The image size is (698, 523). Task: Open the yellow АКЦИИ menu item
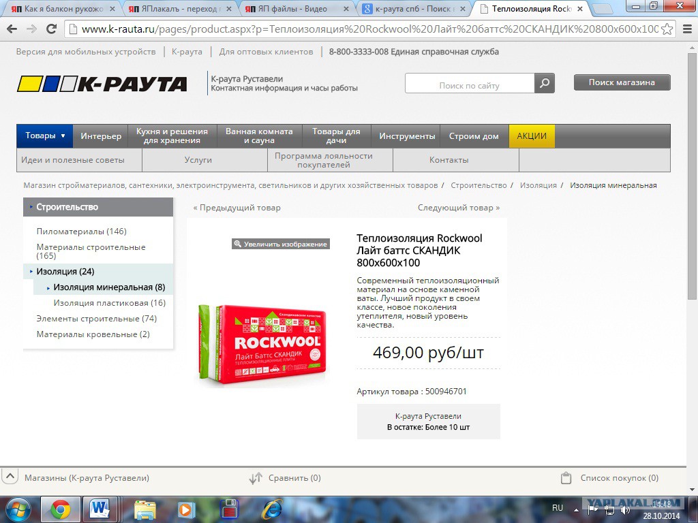532,136
